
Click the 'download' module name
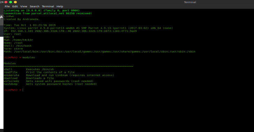pyautogui.click(x=10, y=78)
